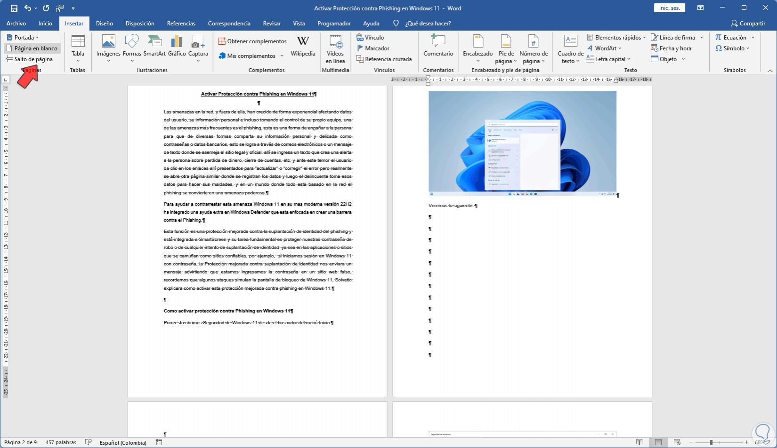Sign in with the Inic. ses. button
Screen dimensions: 777x448
coord(670,8)
